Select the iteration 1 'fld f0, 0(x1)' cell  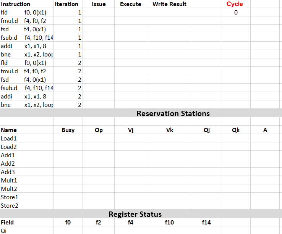click(27, 12)
